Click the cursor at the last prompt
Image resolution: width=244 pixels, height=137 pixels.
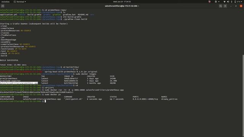coord(45,101)
